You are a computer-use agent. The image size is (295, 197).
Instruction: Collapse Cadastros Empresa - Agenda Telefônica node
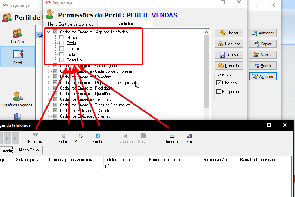tap(49, 32)
